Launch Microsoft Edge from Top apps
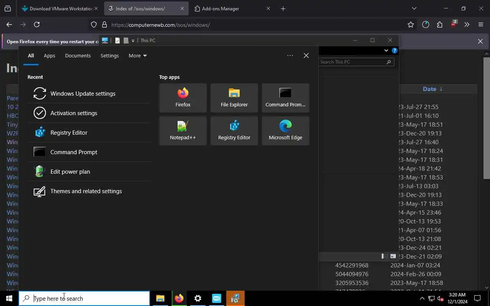The width and height of the screenshot is (490, 306). [x=286, y=131]
